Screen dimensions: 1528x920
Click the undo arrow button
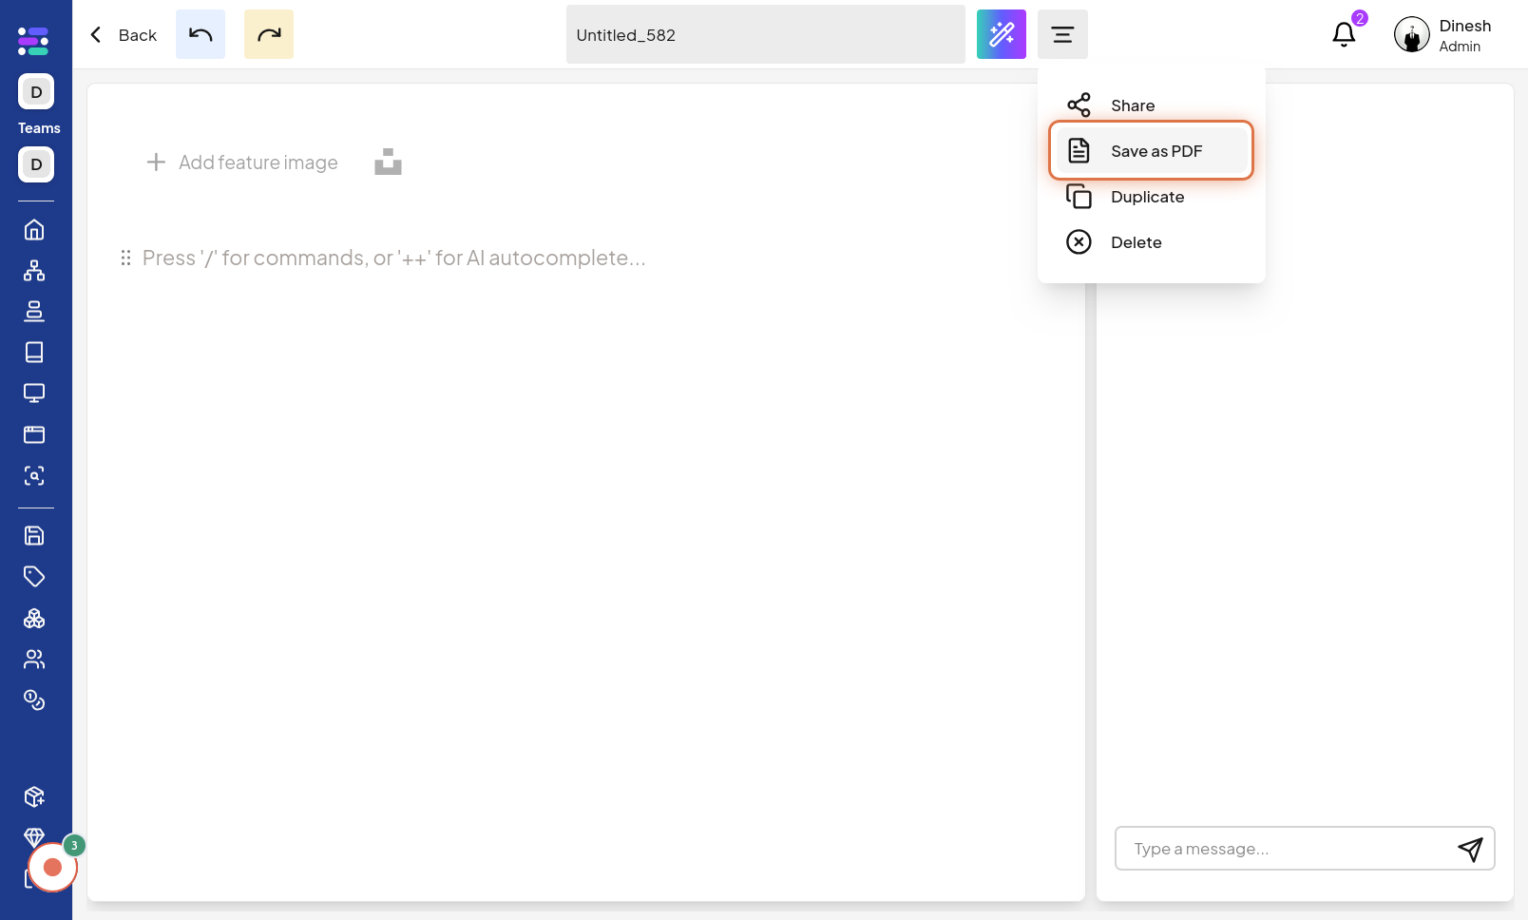tap(201, 34)
